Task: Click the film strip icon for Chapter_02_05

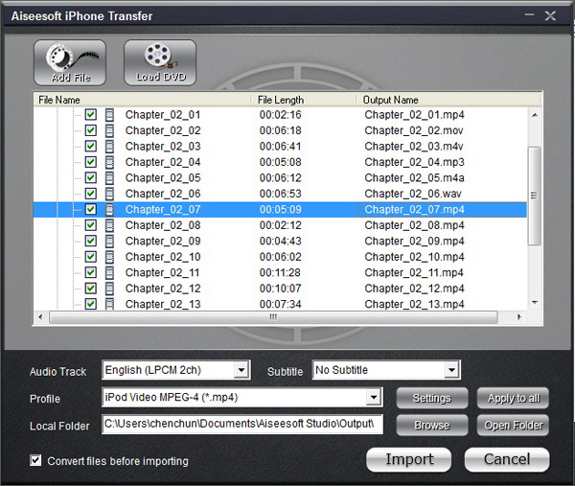Action: 109,178
